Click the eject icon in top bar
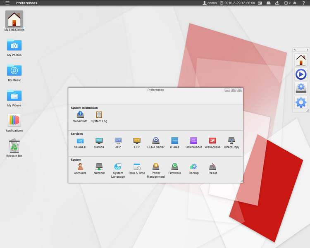This screenshot has height=248, width=310. click(296, 3)
